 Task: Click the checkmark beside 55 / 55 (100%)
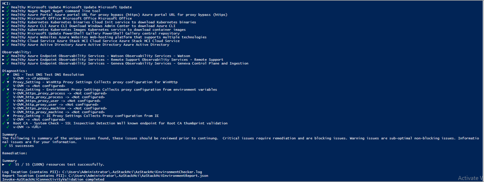[10, 164]
